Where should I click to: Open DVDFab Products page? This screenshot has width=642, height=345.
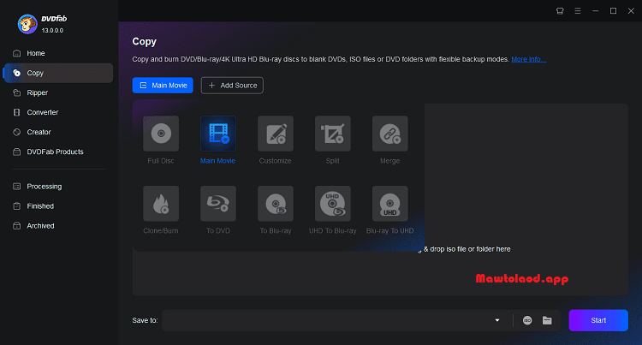(57, 152)
